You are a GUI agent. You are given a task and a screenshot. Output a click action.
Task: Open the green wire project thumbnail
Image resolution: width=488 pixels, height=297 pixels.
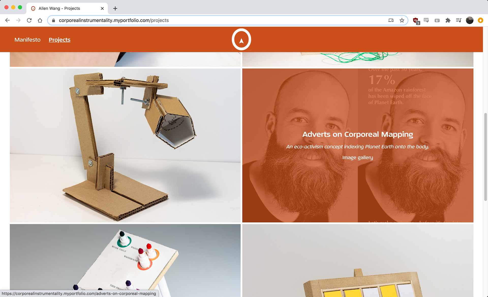[x=358, y=59]
